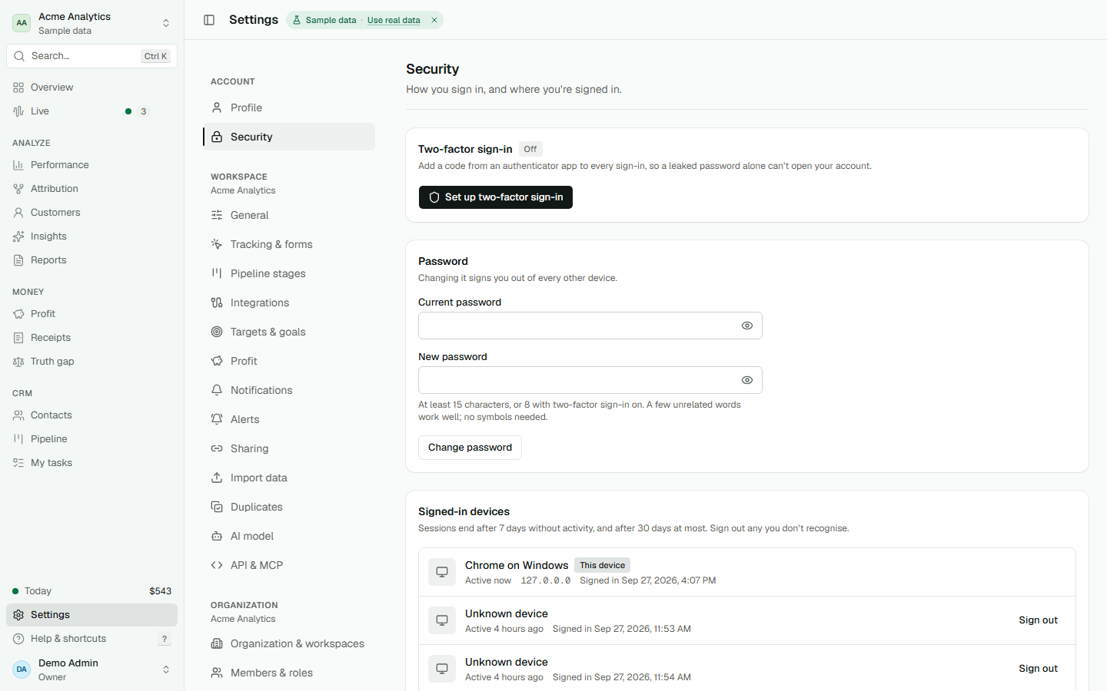
Task: Go to Performance analytics
Action: 91,165
